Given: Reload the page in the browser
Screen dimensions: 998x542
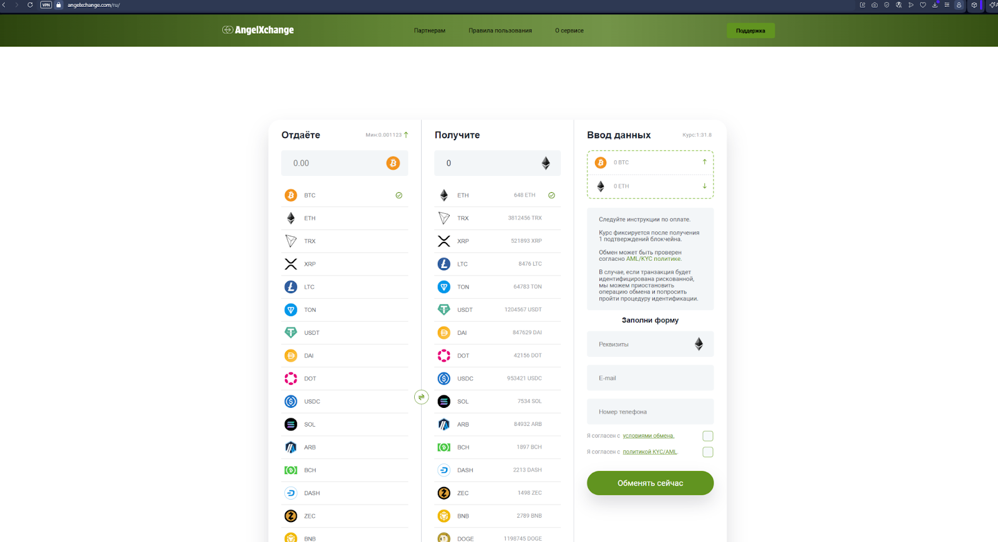Looking at the screenshot, I should click(x=30, y=5).
